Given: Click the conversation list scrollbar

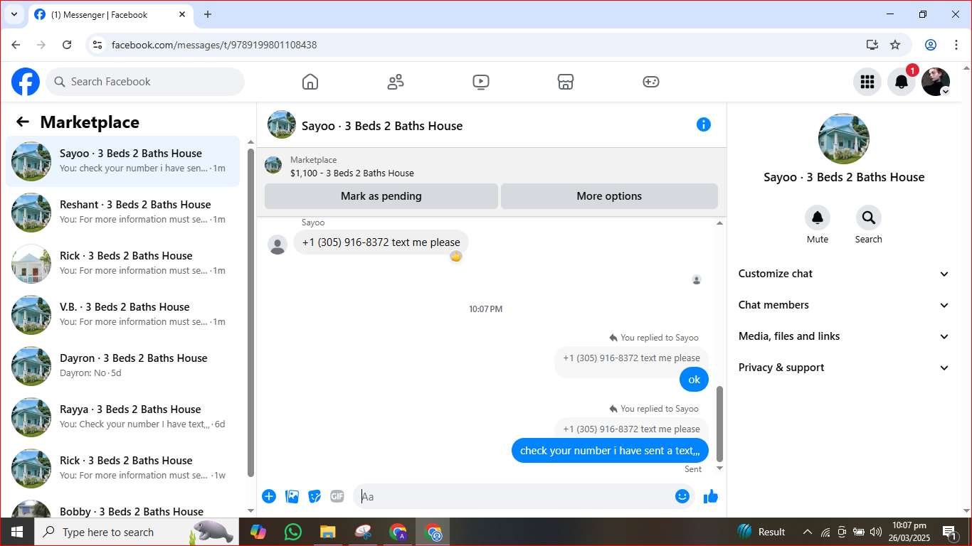Looking at the screenshot, I should click(250, 313).
